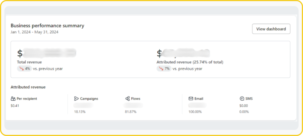The image size is (303, 136).
Task: Click the View dashboard button
Action: (271, 29)
